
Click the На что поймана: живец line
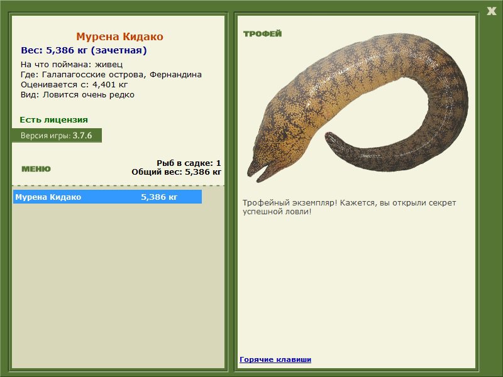click(72, 65)
